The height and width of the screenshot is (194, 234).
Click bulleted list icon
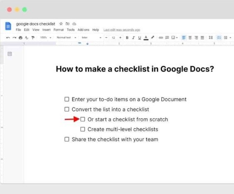[226, 37]
